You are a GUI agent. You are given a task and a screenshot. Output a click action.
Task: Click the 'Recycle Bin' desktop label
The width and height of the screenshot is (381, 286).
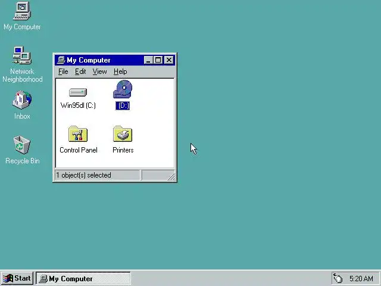click(23, 161)
